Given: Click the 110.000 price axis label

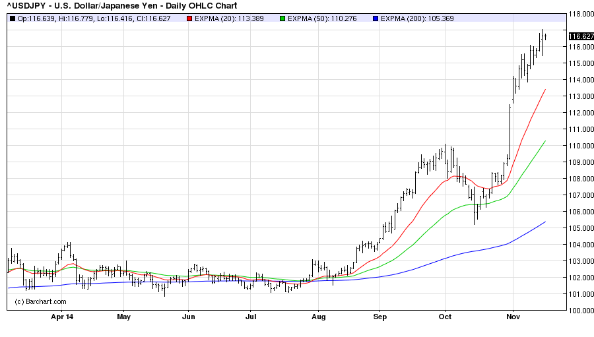Looking at the screenshot, I should pos(579,146).
